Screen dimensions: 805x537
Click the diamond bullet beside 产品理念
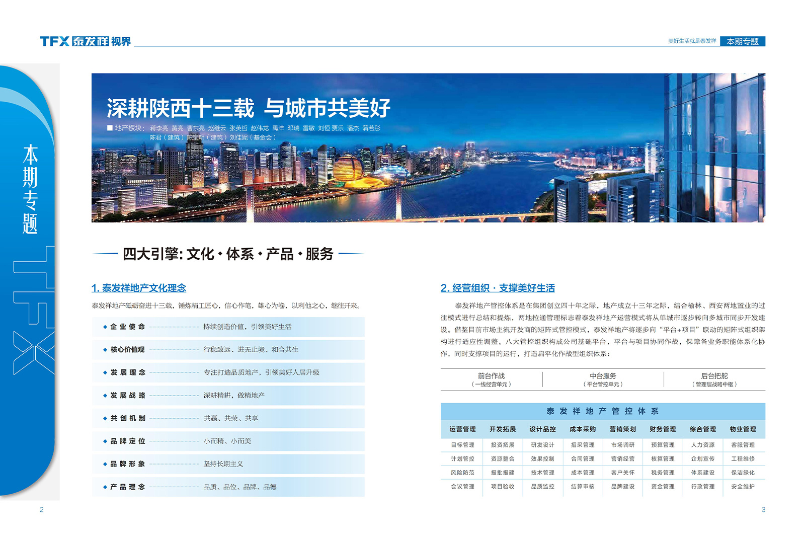pyautogui.click(x=105, y=487)
